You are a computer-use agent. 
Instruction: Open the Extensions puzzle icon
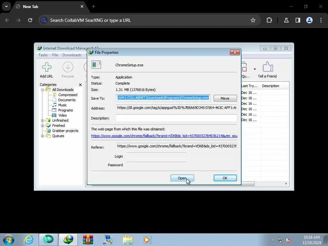(269, 20)
